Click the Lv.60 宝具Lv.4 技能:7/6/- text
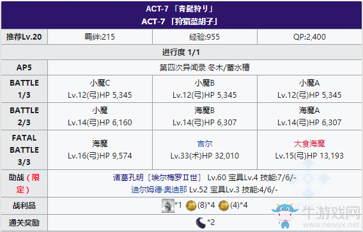This screenshot has height=232, width=363. (x=252, y=178)
